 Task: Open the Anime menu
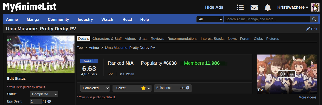point(12,19)
